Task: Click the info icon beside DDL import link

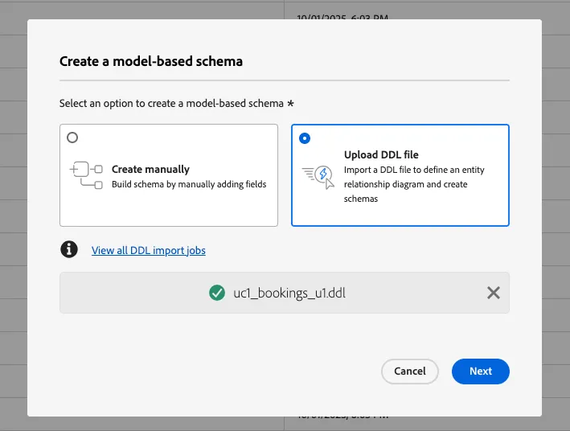Action: tap(69, 249)
